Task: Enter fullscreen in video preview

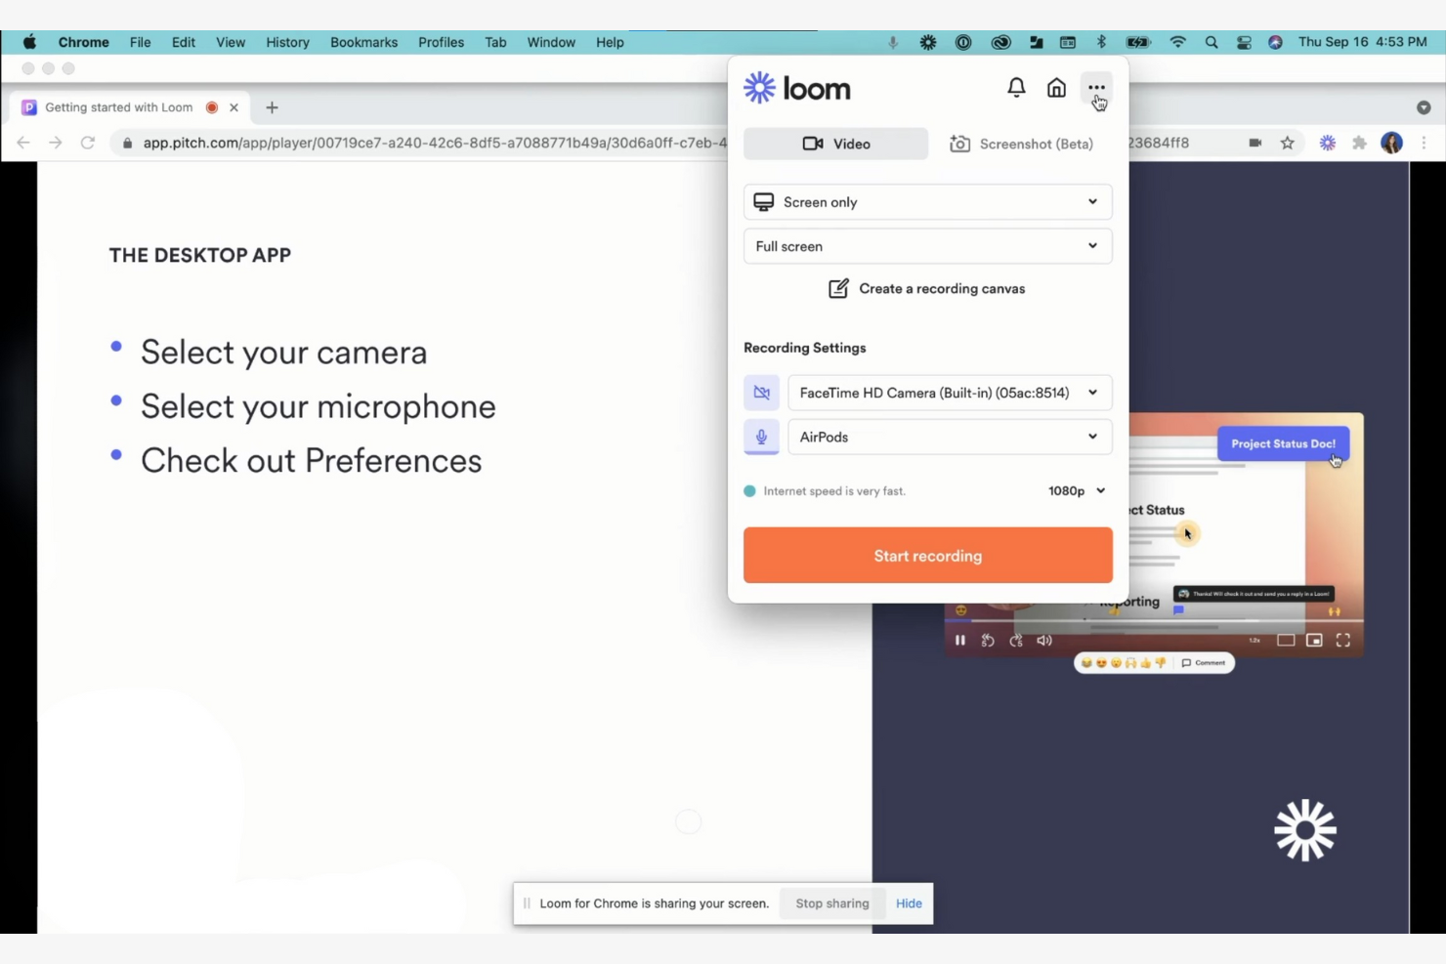Action: click(1343, 641)
